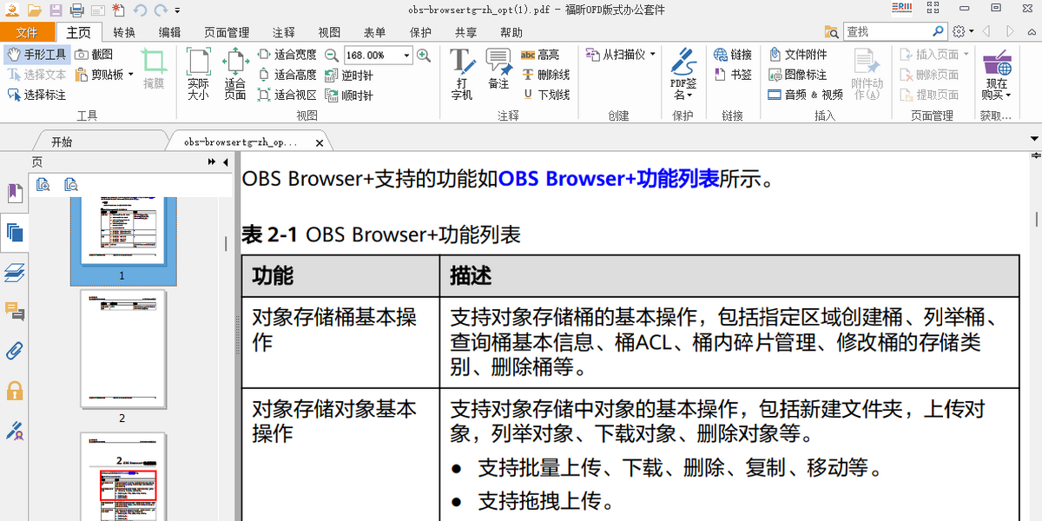1042x521 pixels.
Task: Click the zoom in magnifier
Action: point(424,55)
